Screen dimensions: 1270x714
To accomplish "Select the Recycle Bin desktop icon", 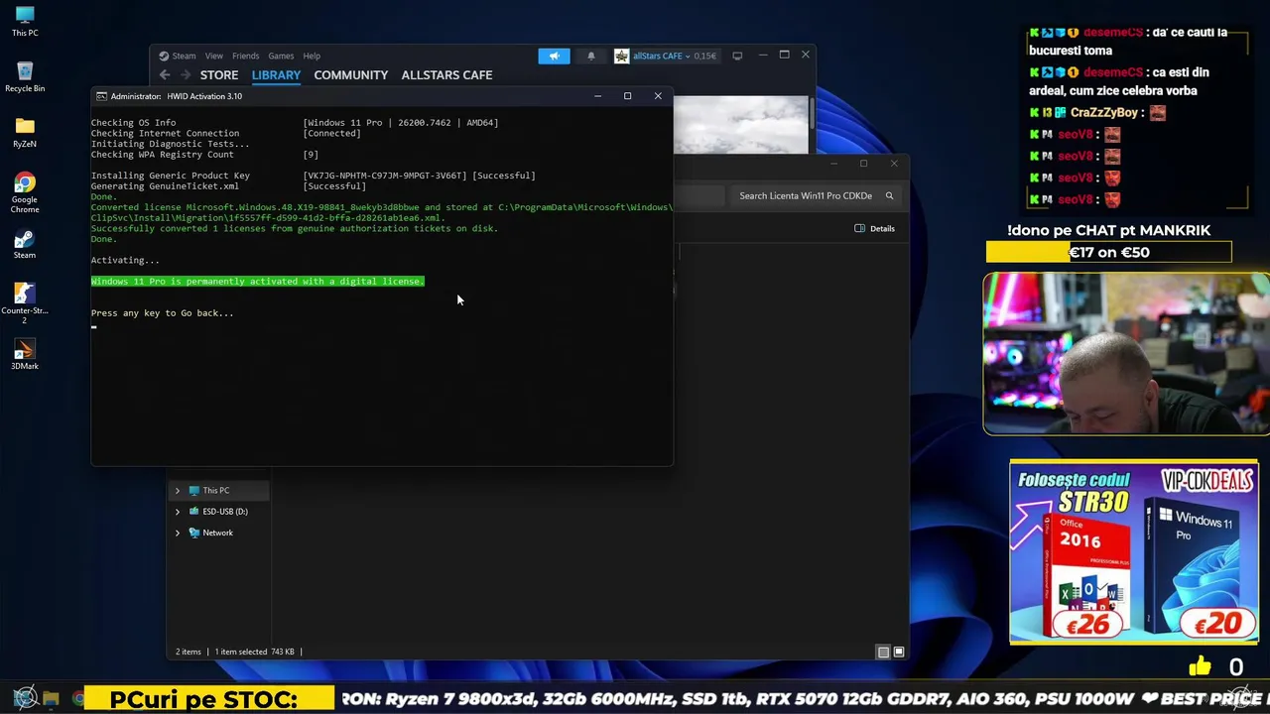I will point(25,76).
